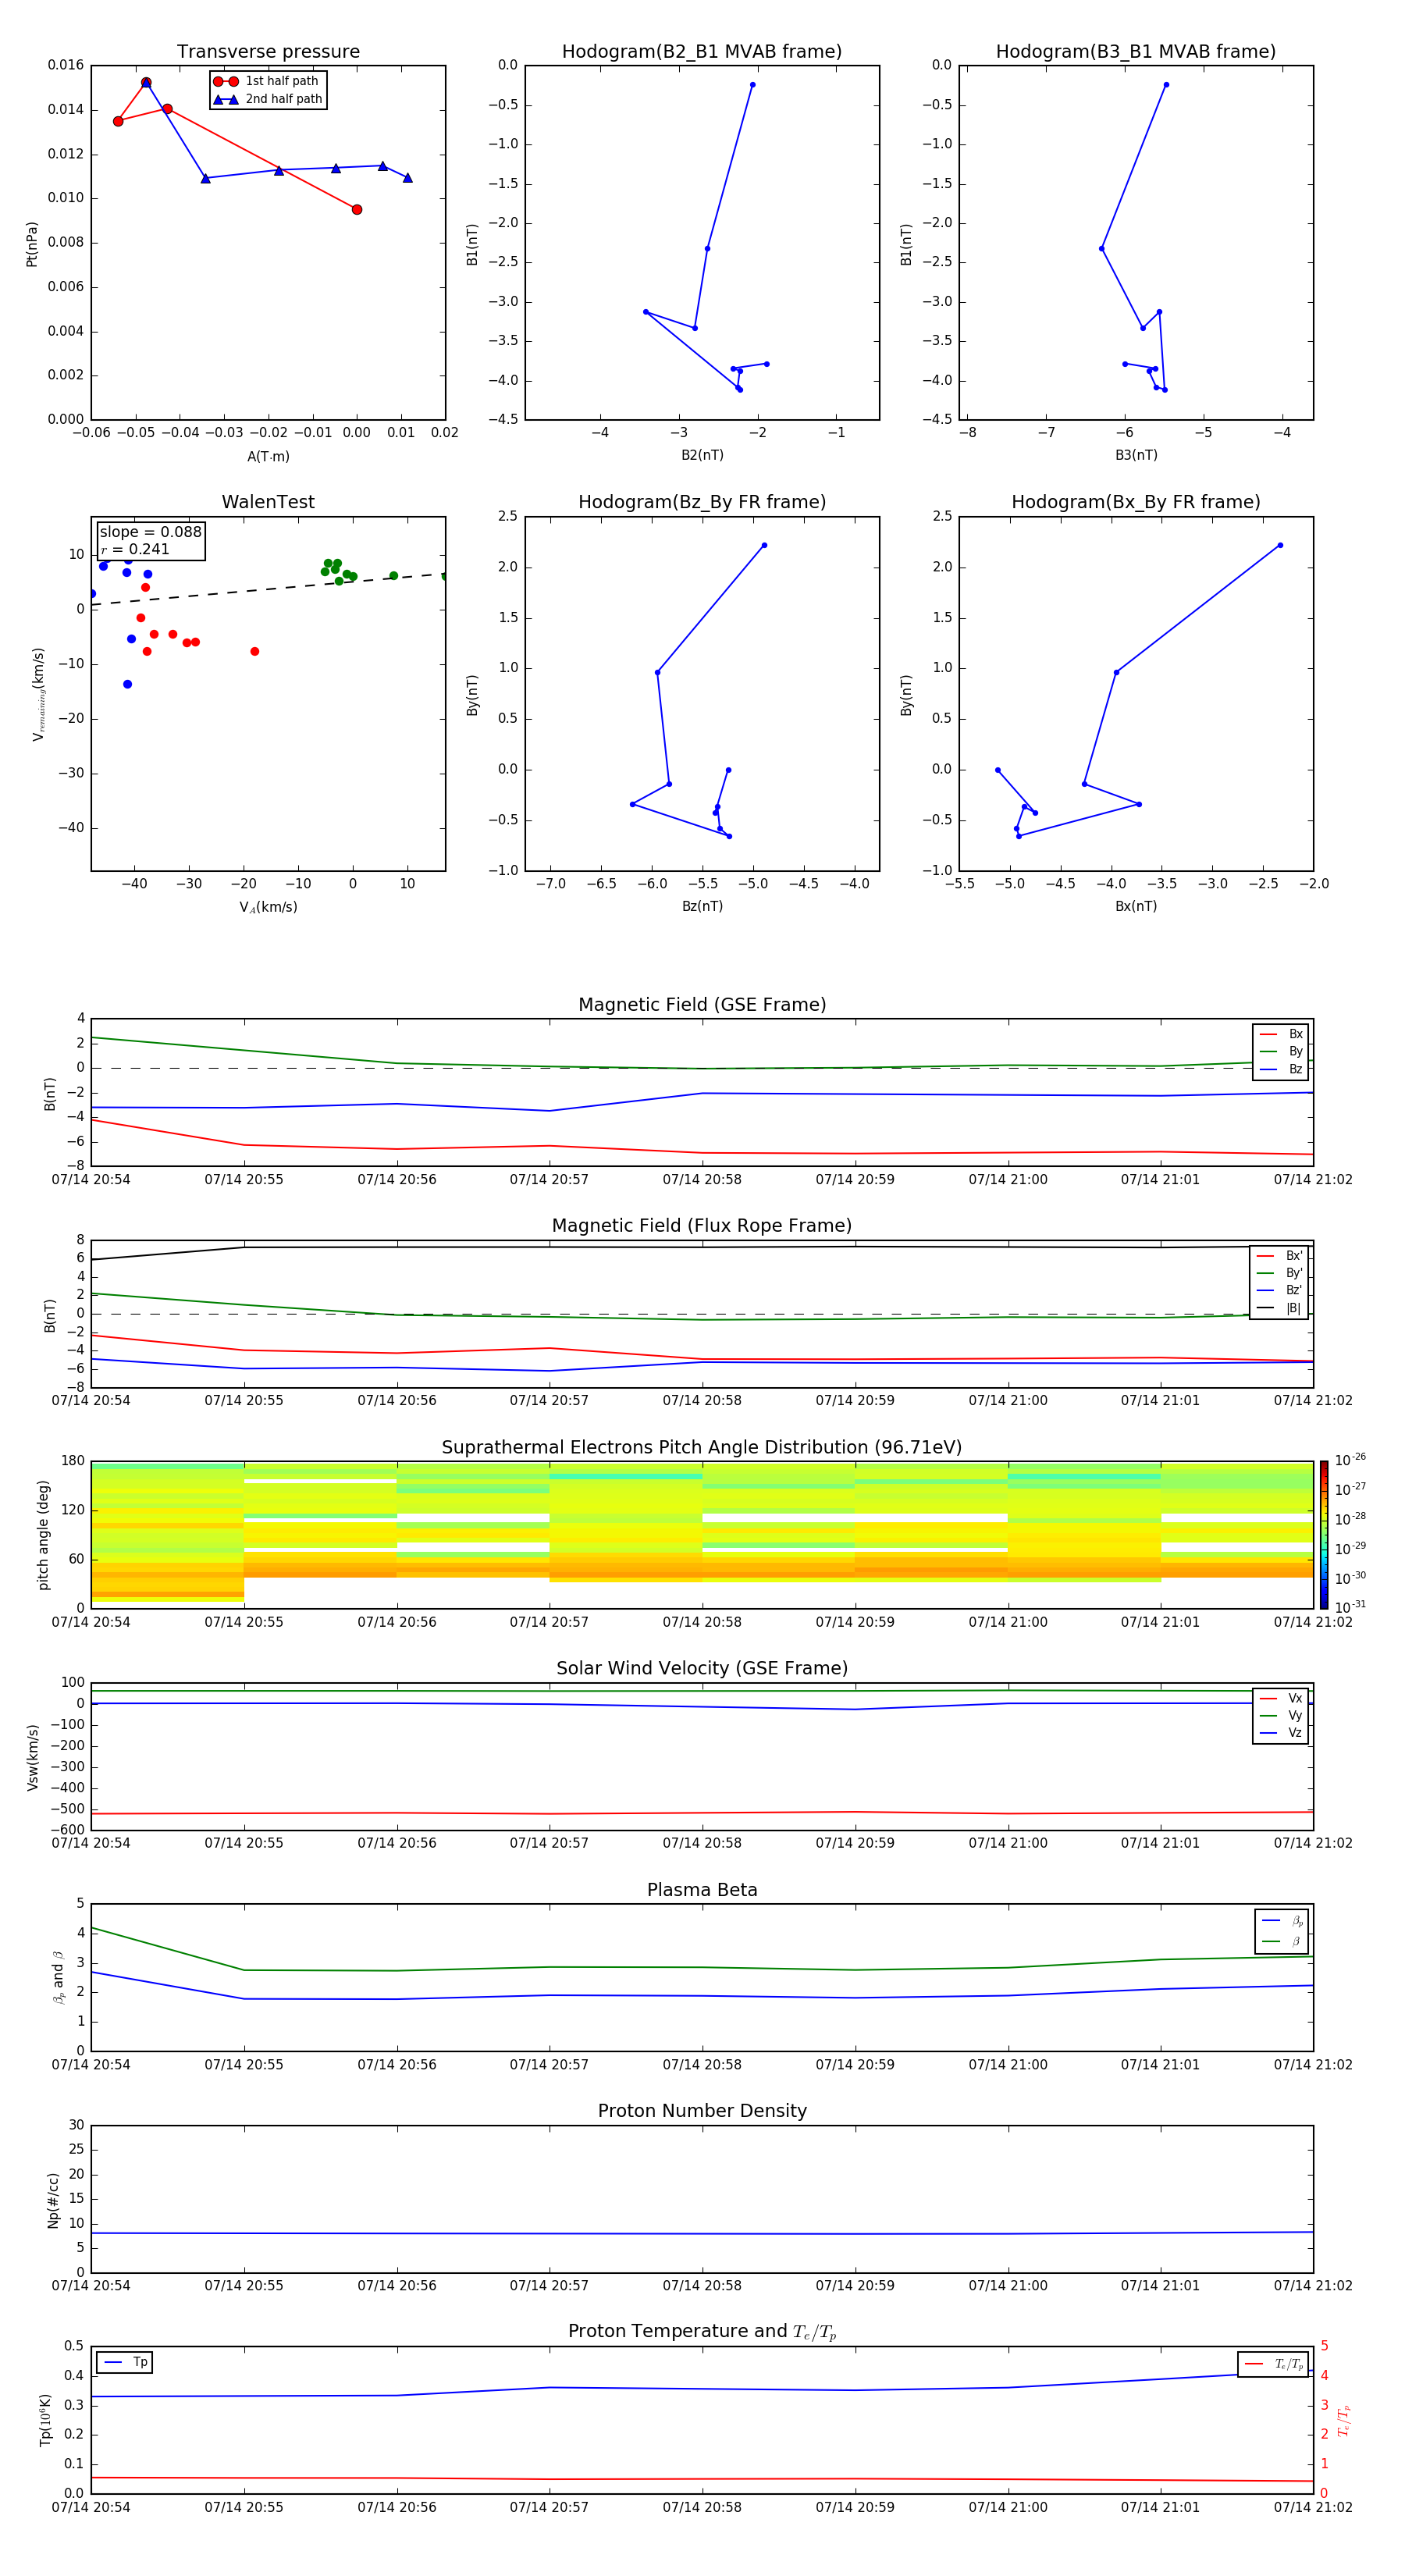Click the 'WalenTest' plot title
Image resolution: width=1405 pixels, height=2576 pixels.
click(x=268, y=502)
